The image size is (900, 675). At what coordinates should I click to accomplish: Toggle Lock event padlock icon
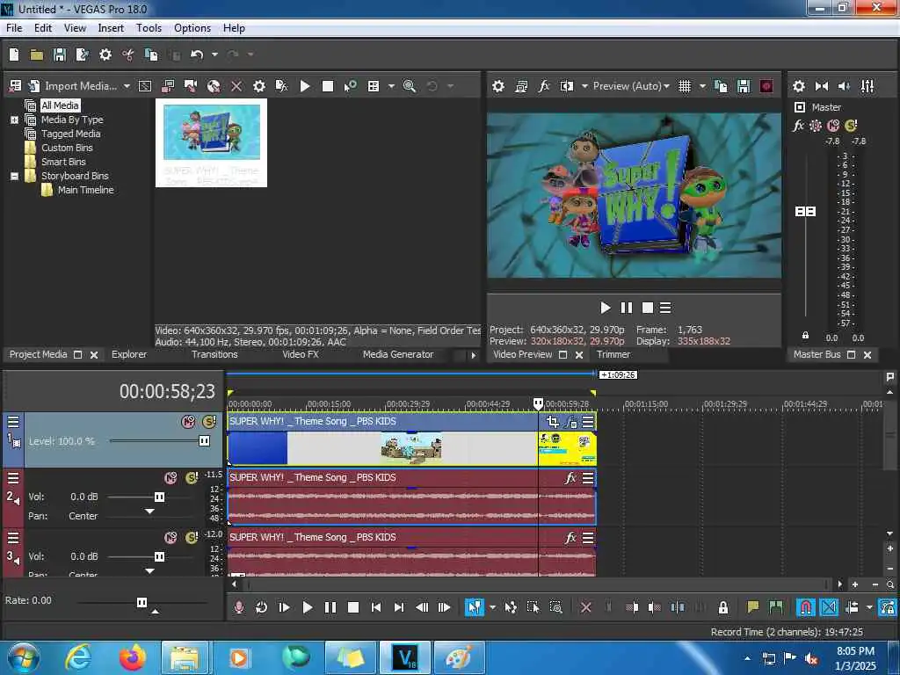(723, 607)
